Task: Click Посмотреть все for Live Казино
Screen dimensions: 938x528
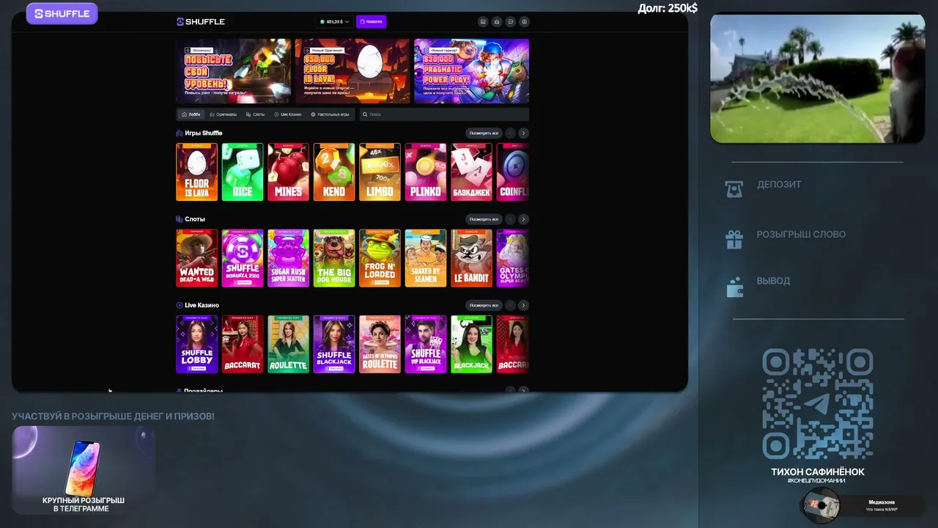Action: click(484, 305)
